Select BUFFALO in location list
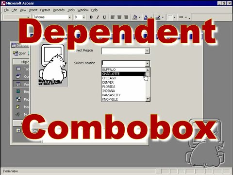Viewport: 233px width, 175px height. click(x=124, y=70)
